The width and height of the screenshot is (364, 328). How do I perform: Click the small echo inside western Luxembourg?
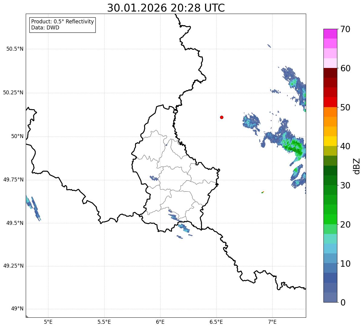click(x=154, y=178)
